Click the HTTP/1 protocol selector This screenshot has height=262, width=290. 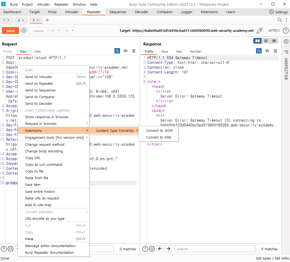point(274,30)
